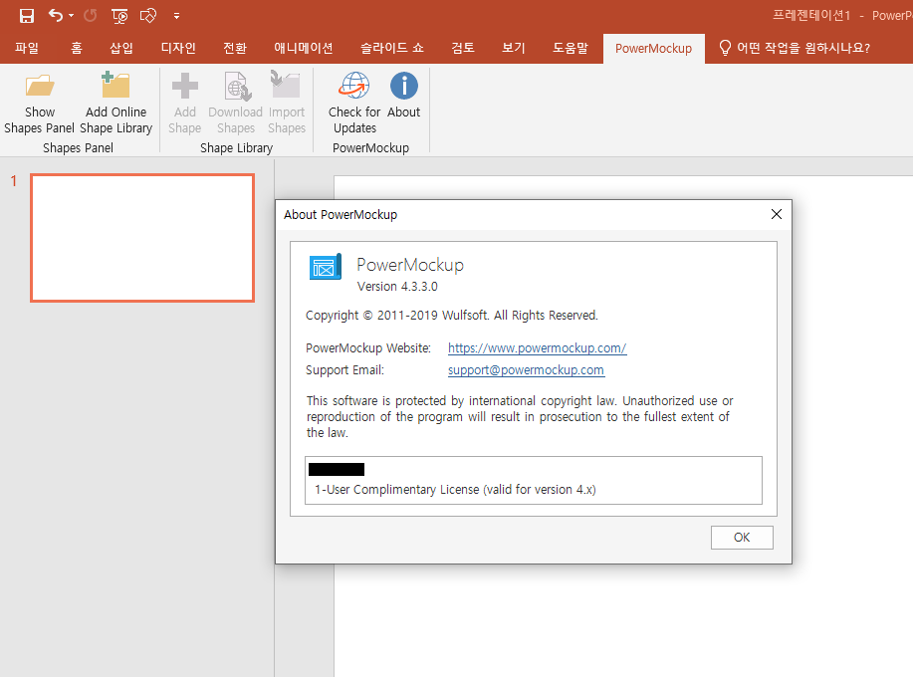Open the undo history dropdown arrow
913x677 pixels.
point(71,16)
